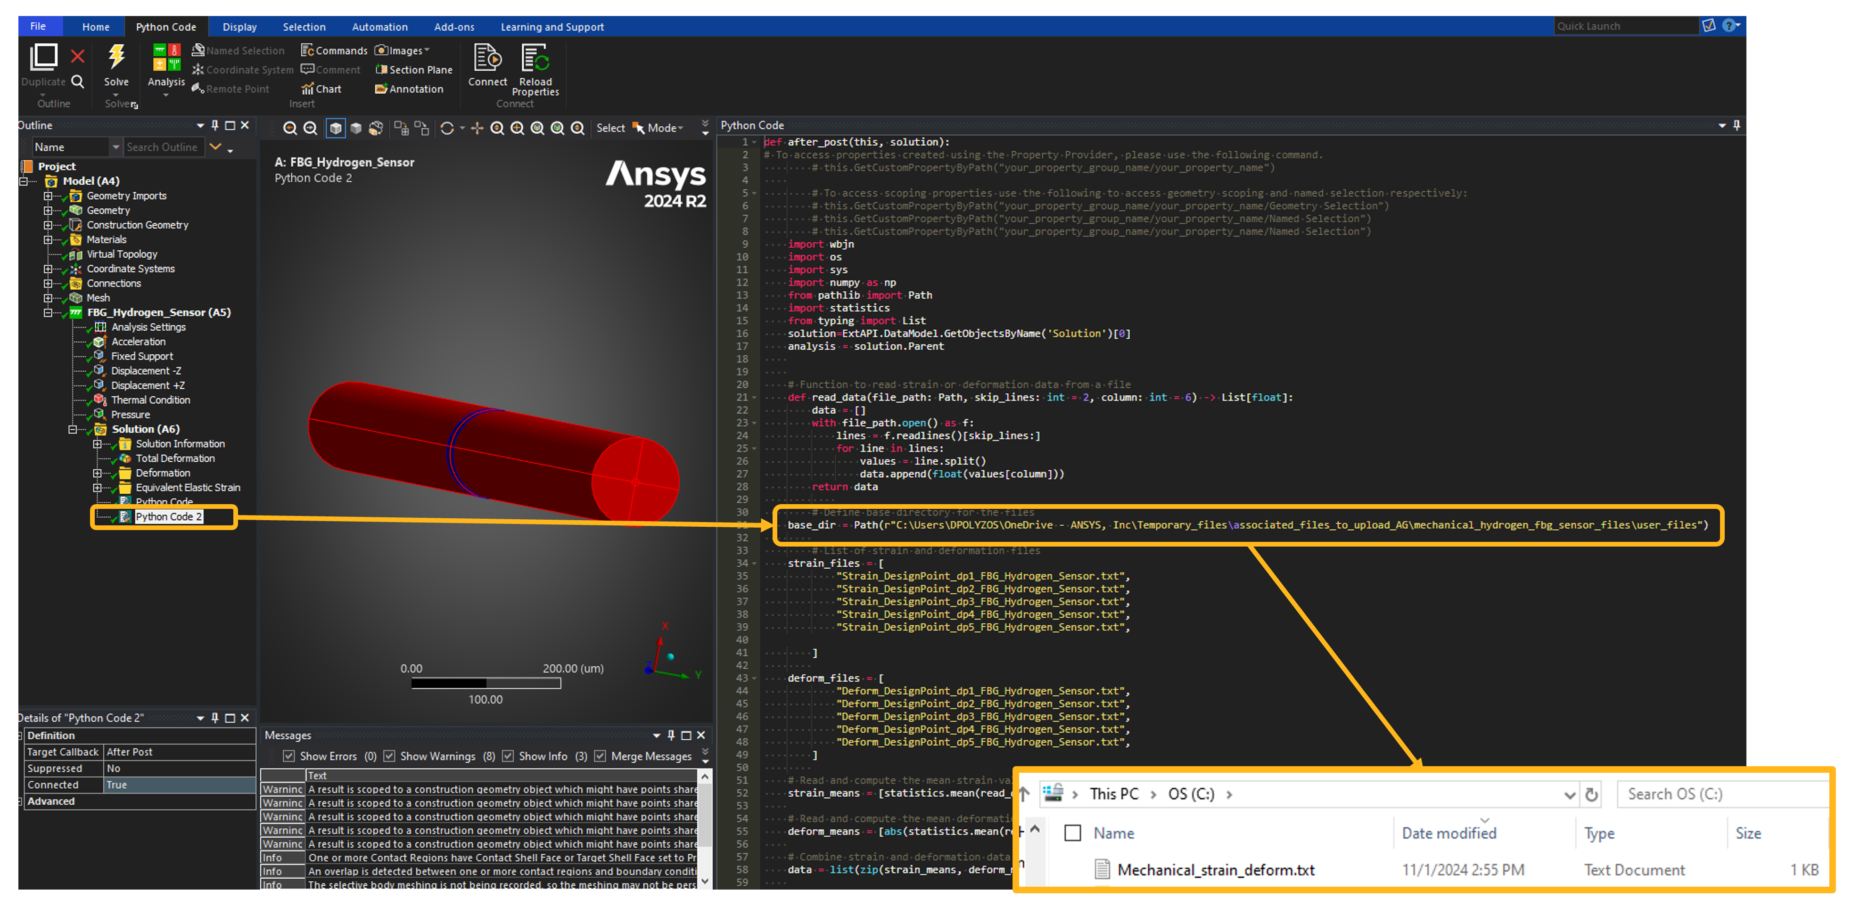Click the red X delete icon in Outline group
Screen dimensions: 1852x907
78,56
